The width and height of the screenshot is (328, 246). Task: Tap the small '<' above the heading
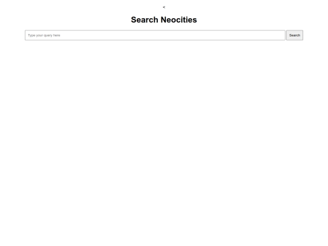pyautogui.click(x=164, y=7)
